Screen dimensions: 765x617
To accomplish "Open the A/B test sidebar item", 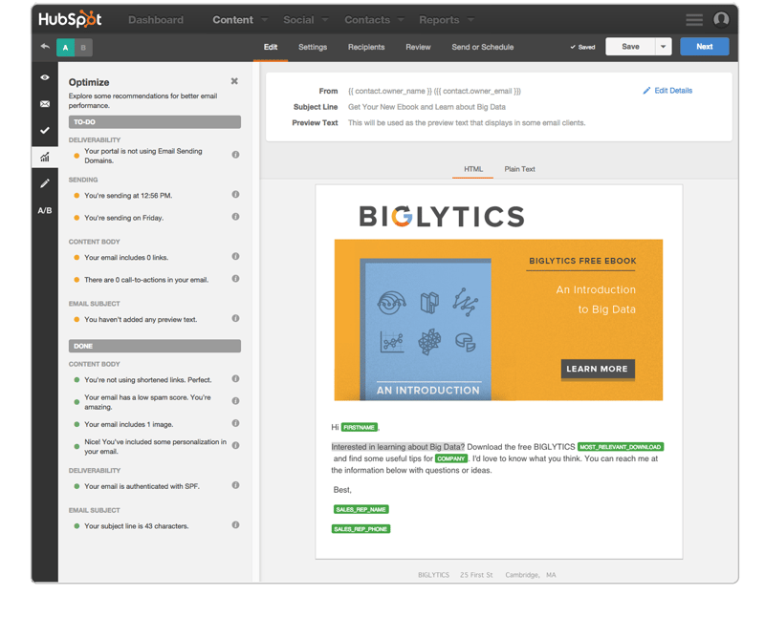I will (45, 210).
